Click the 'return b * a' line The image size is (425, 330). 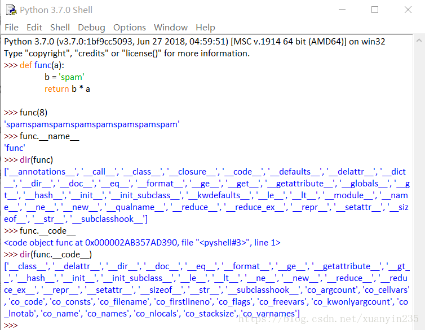(67, 89)
